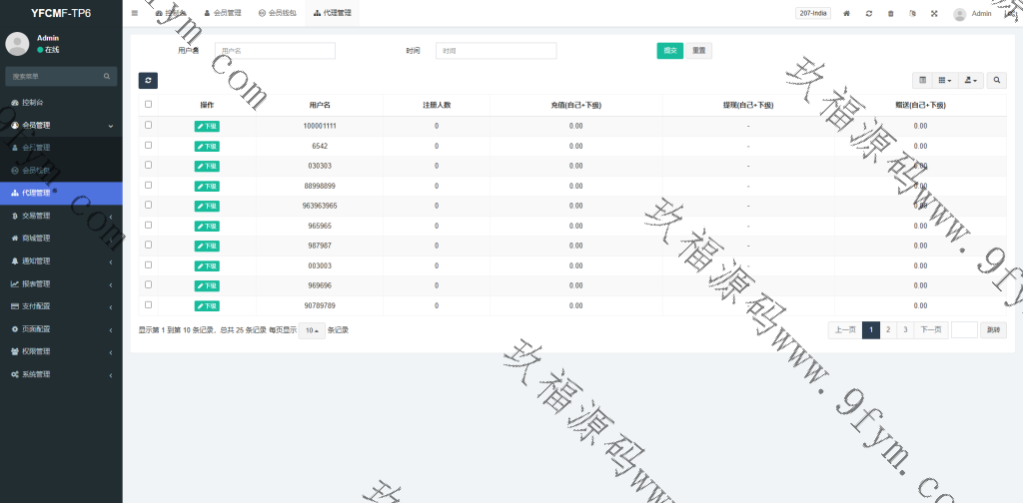The width and height of the screenshot is (1023, 503).
Task: Open the columns visibility dropdown
Action: coord(946,80)
